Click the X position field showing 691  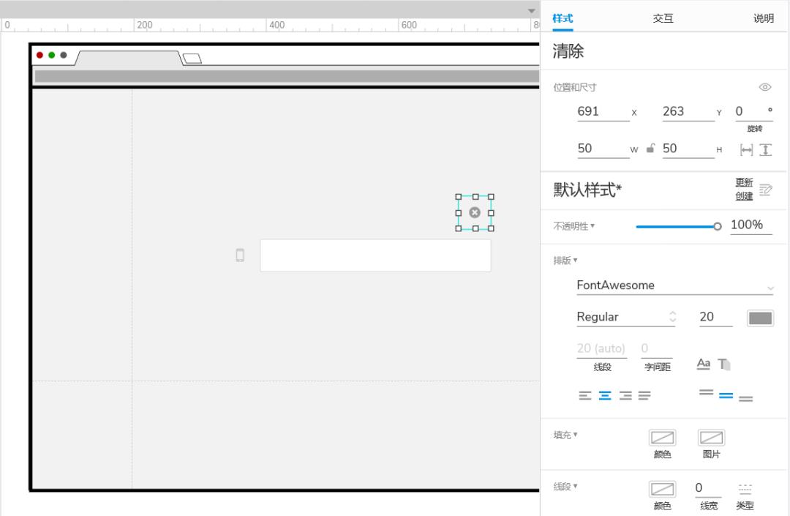tap(603, 112)
